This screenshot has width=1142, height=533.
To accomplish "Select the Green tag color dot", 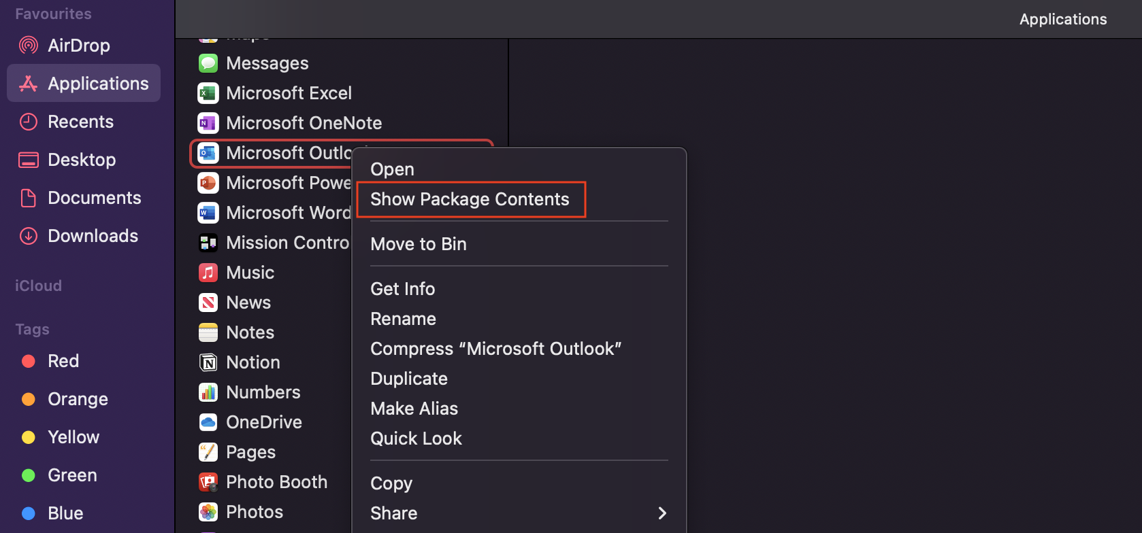I will 29,475.
